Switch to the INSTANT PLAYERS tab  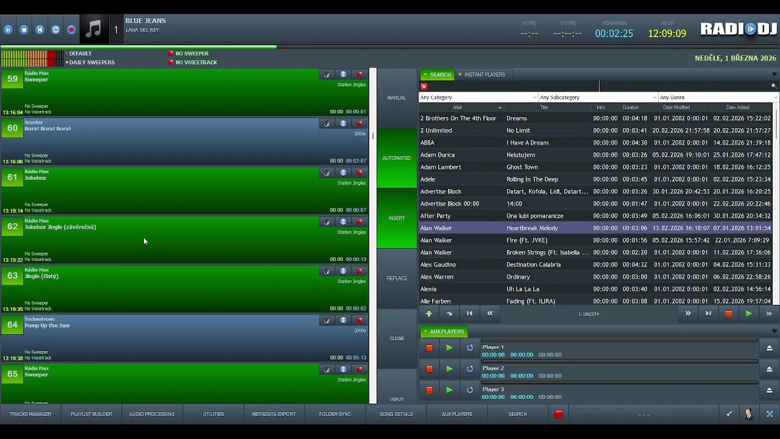482,74
